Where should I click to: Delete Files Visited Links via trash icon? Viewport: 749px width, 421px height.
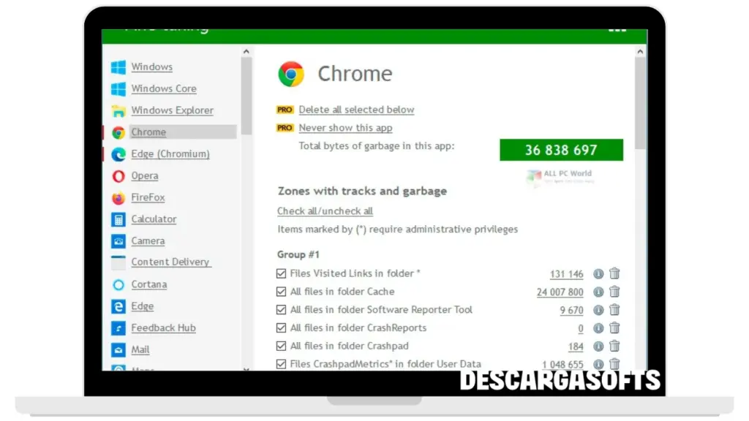614,273
